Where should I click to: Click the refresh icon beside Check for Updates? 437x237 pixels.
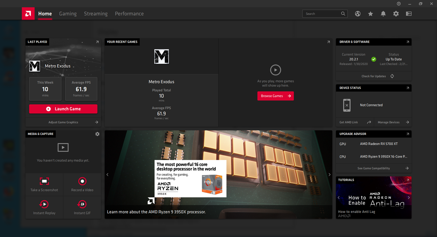pos(392,76)
